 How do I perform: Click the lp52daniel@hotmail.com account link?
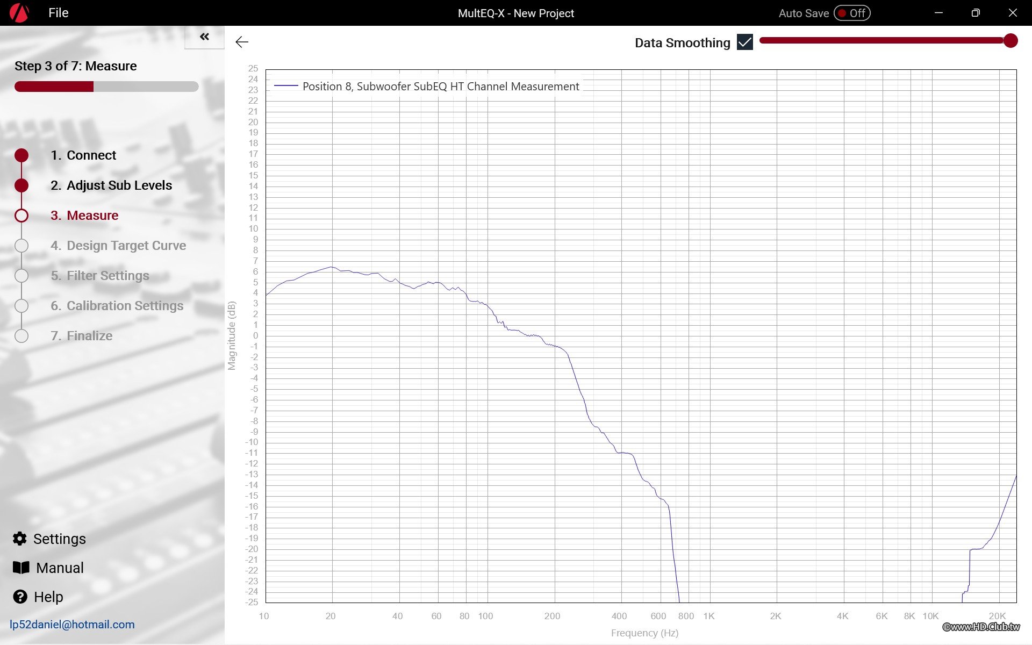[72, 625]
